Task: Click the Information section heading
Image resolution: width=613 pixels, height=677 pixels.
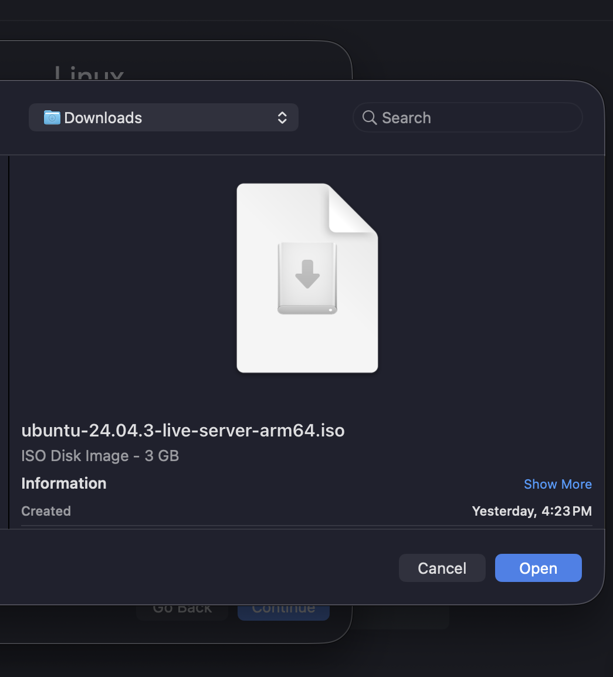Action: point(63,483)
